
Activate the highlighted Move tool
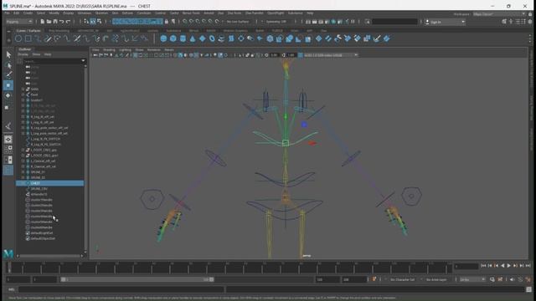click(8, 85)
